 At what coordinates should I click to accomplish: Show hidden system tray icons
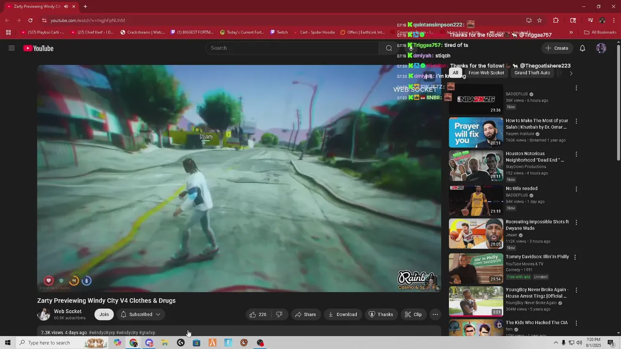(x=556, y=343)
